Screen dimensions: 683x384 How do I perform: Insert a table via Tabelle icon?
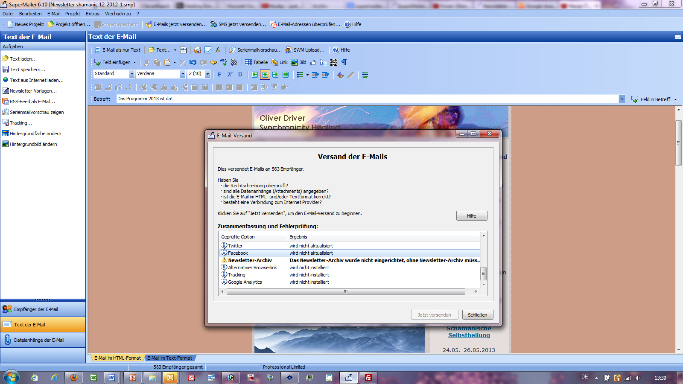click(256, 62)
